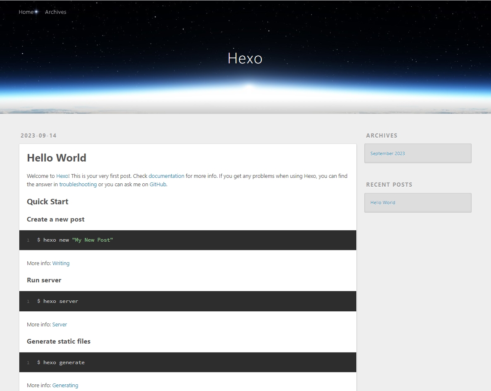Visit the GitHub link
Screen dimensions: 491x391
(158, 185)
